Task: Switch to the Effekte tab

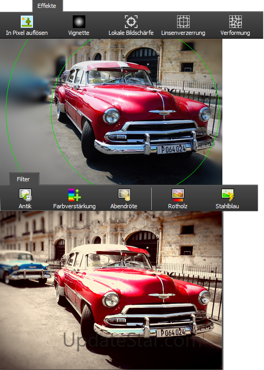Action: pos(47,6)
